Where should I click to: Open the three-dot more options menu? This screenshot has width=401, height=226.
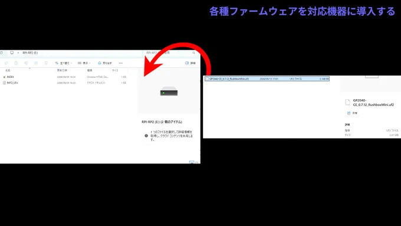pos(121,63)
